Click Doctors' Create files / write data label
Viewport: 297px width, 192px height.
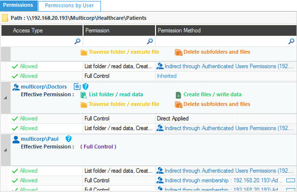(212, 94)
